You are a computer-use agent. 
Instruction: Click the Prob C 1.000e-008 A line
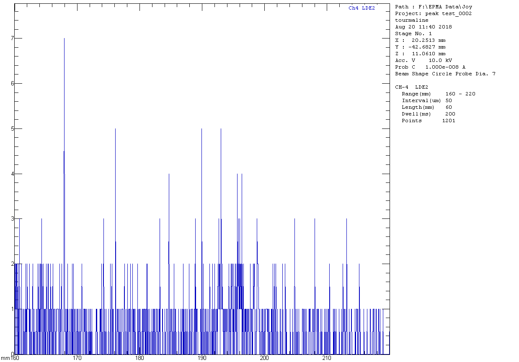point(430,67)
